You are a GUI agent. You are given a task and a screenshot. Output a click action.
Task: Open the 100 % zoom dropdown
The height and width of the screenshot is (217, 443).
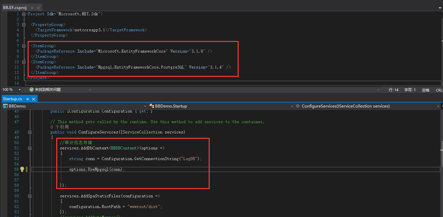coord(20,90)
